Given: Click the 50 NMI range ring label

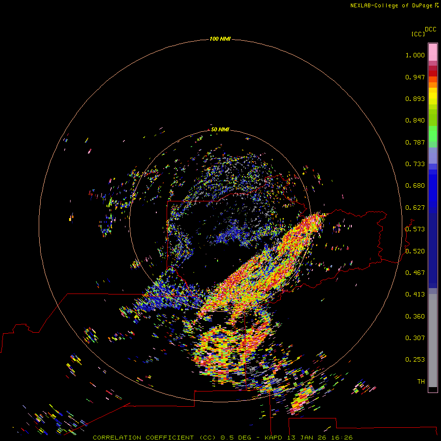Looking at the screenshot, I should [x=220, y=129].
